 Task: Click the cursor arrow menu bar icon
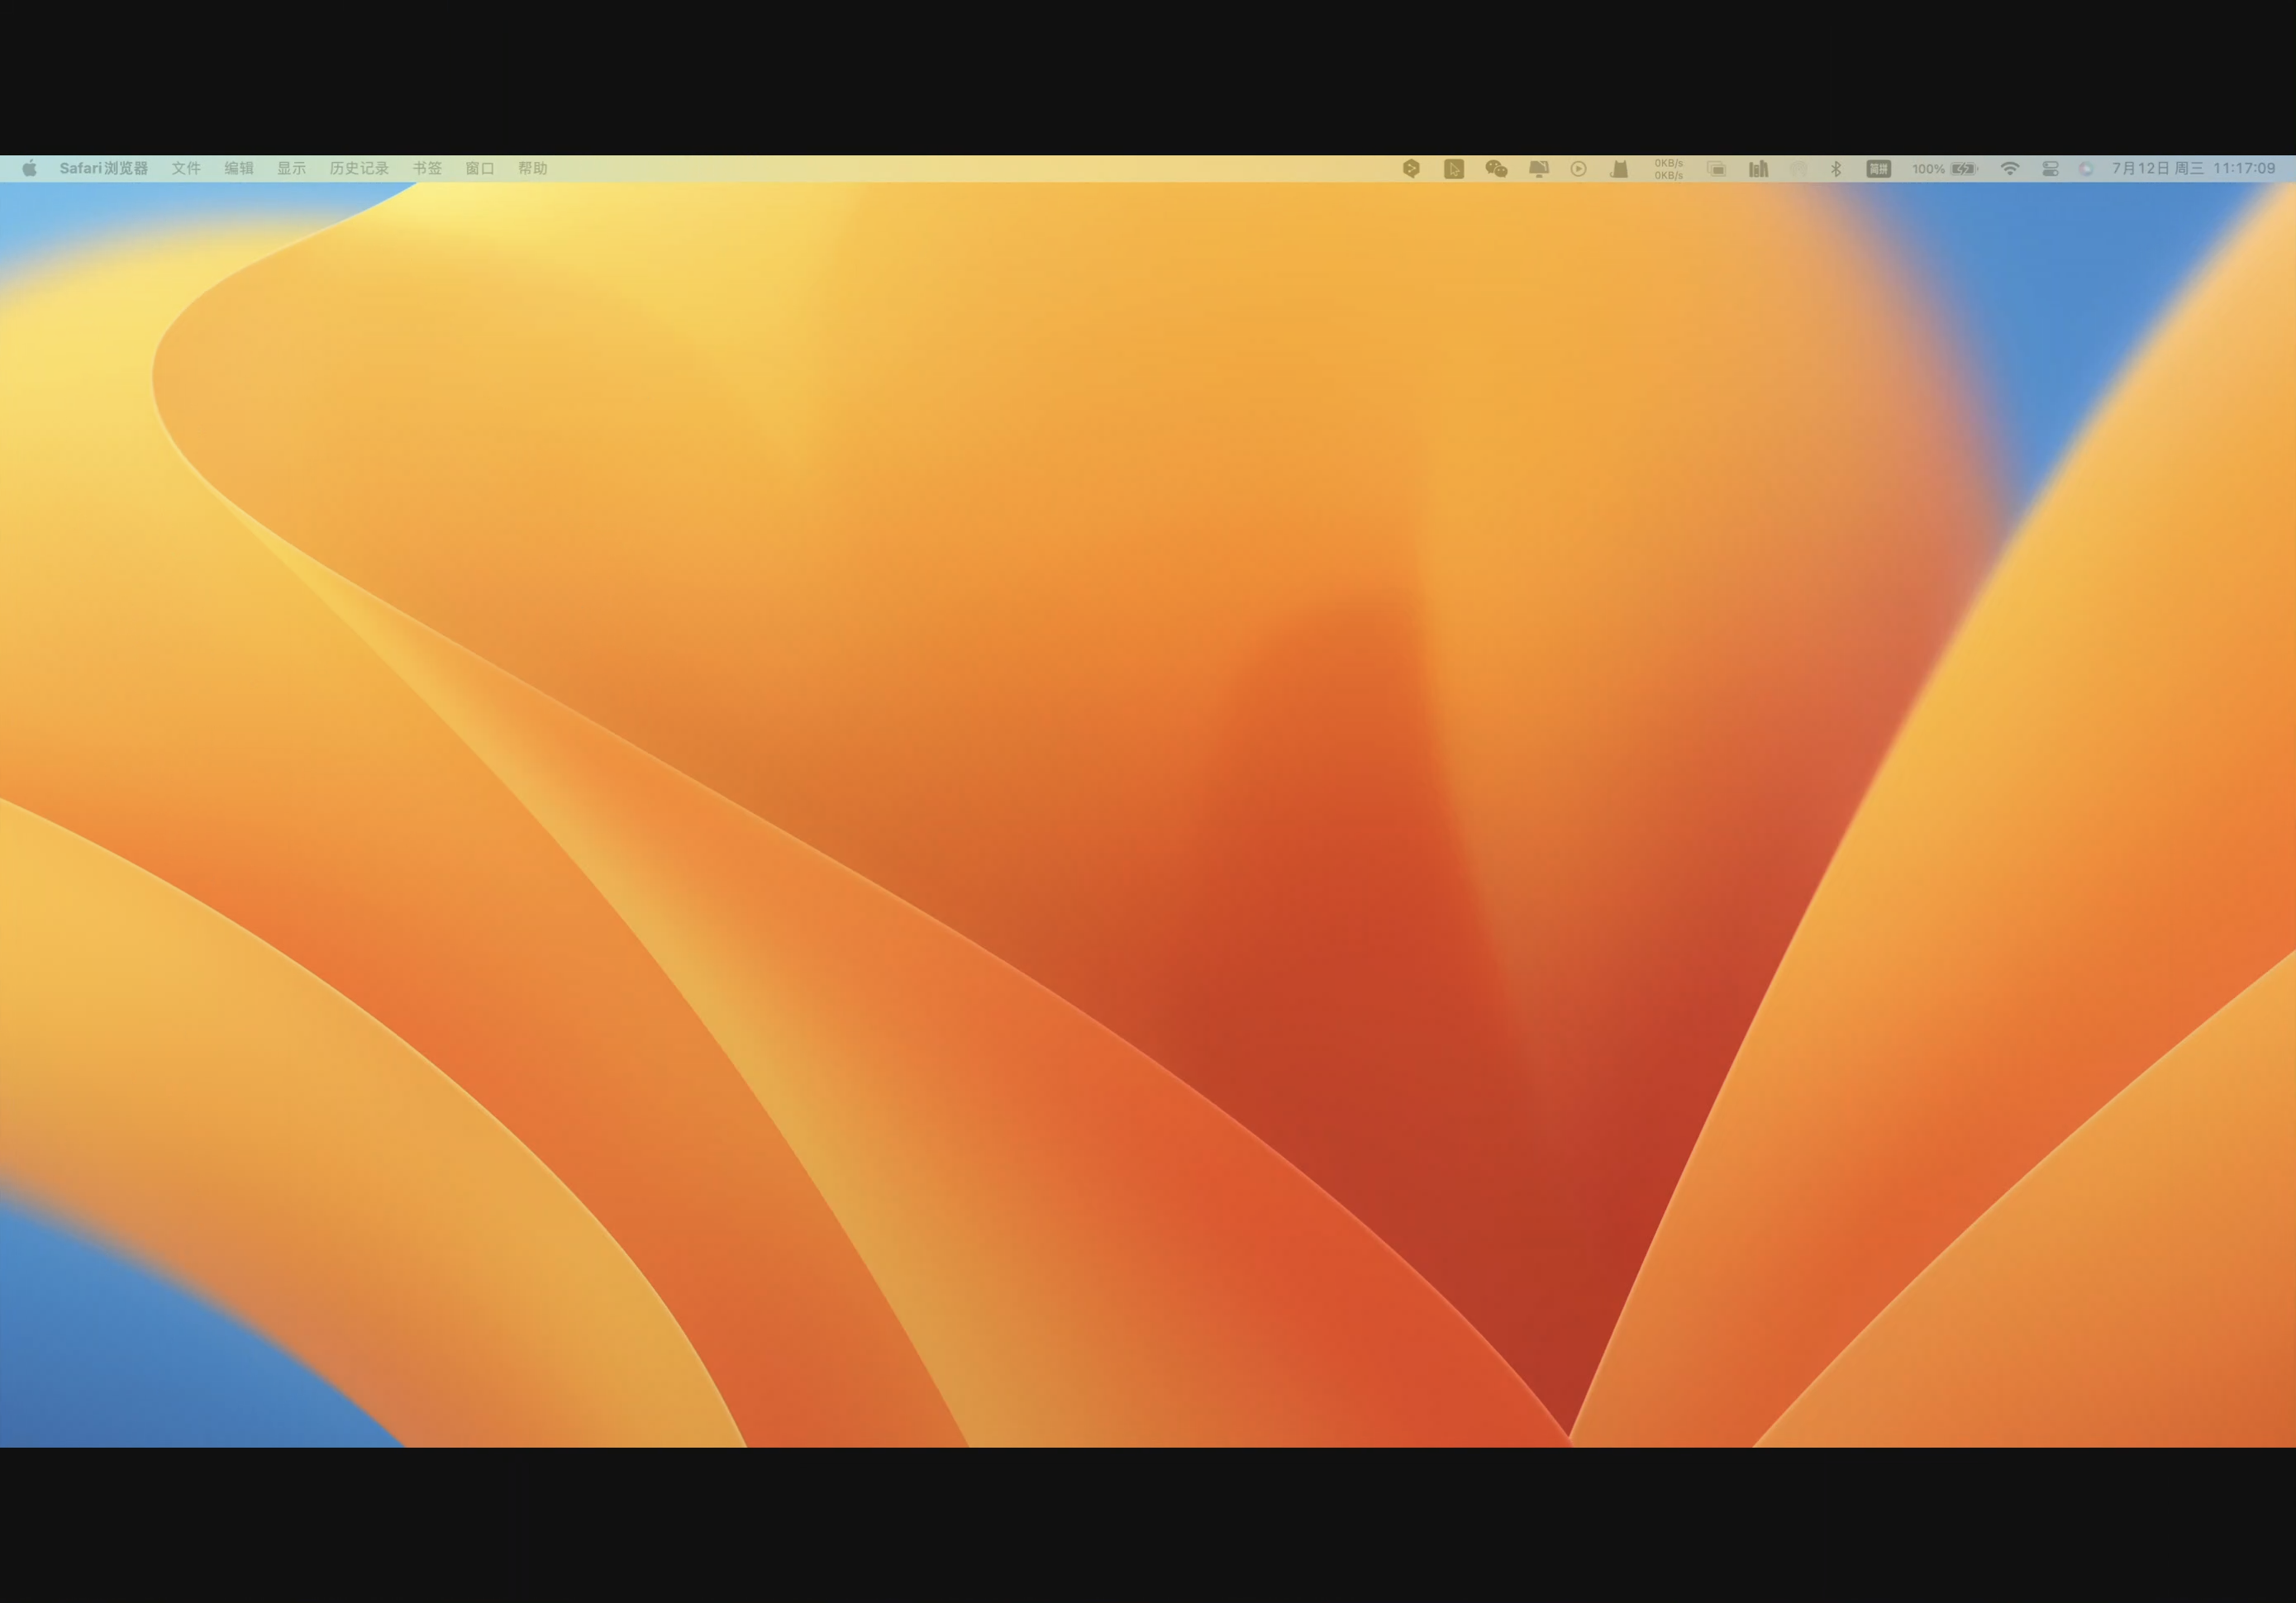tap(1454, 169)
